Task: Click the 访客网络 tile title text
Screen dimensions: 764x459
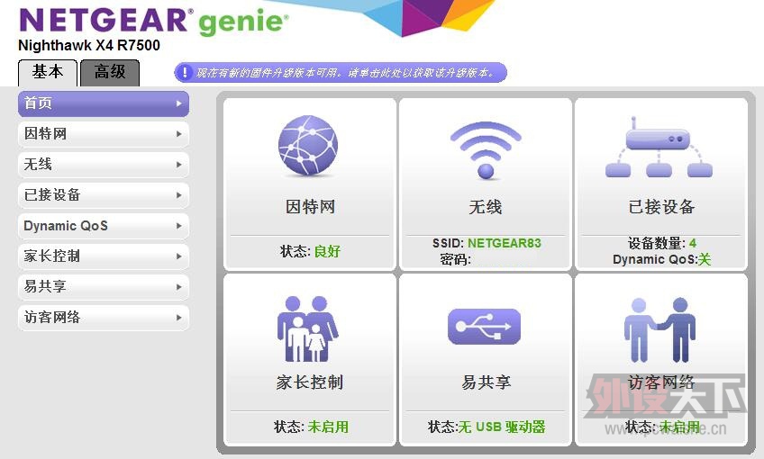Action: [661, 382]
